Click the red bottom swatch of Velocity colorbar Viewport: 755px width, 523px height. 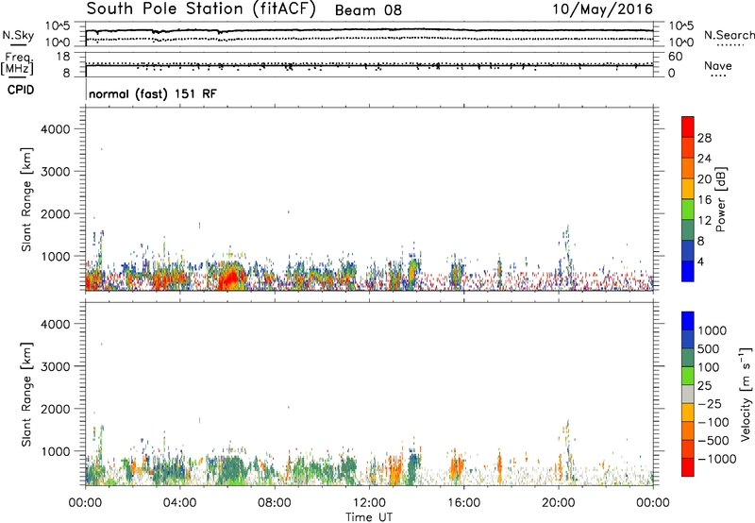(x=688, y=467)
